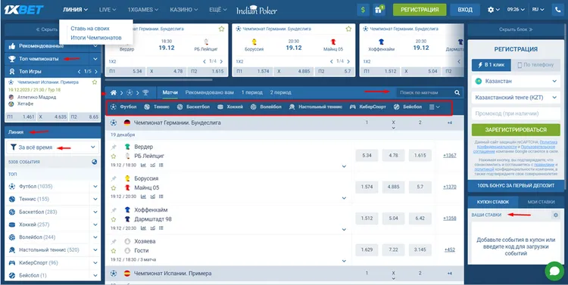Star the Хозяева – Гости match row
Screen dimensions: 568x285
[x=114, y=251]
